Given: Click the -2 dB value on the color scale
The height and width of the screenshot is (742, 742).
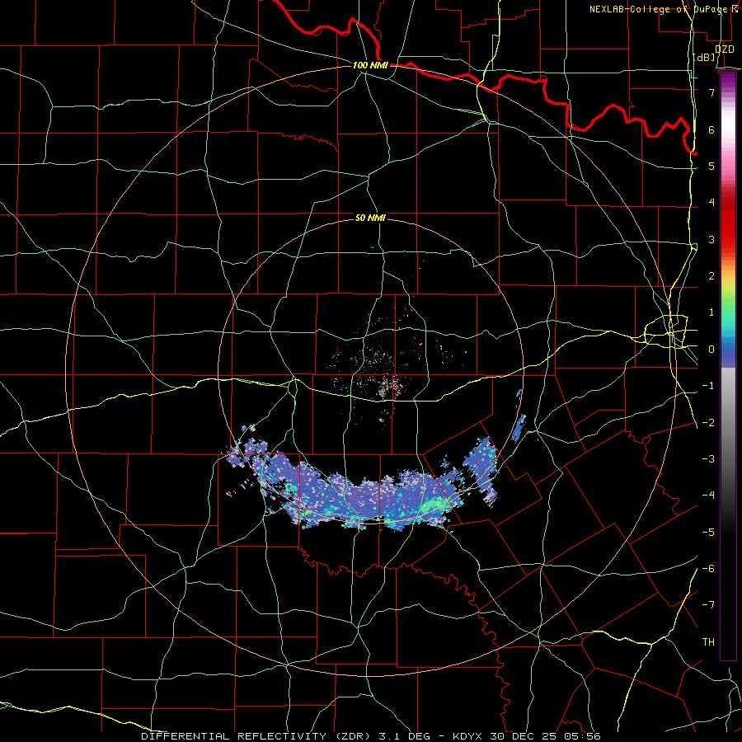Looking at the screenshot, I should 708,423.
